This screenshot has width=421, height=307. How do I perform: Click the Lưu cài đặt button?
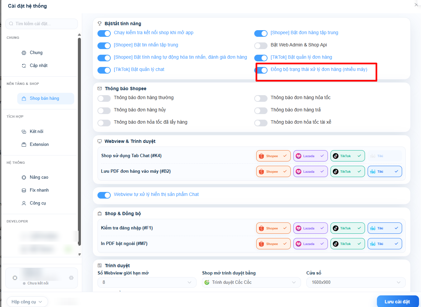click(398, 301)
